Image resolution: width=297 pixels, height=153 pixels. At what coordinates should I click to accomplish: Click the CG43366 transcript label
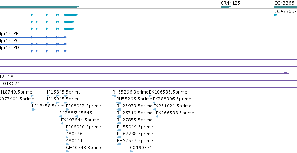[285, 11]
